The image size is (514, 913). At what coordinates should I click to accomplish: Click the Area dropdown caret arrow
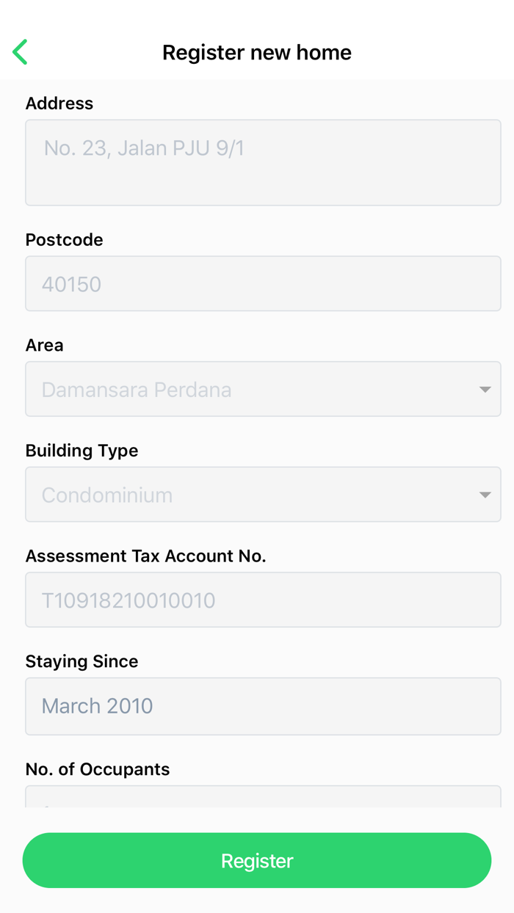click(x=485, y=389)
